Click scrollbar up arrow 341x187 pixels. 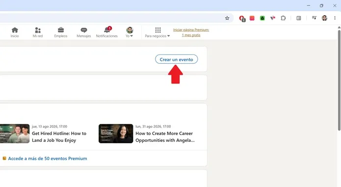pos(339,27)
